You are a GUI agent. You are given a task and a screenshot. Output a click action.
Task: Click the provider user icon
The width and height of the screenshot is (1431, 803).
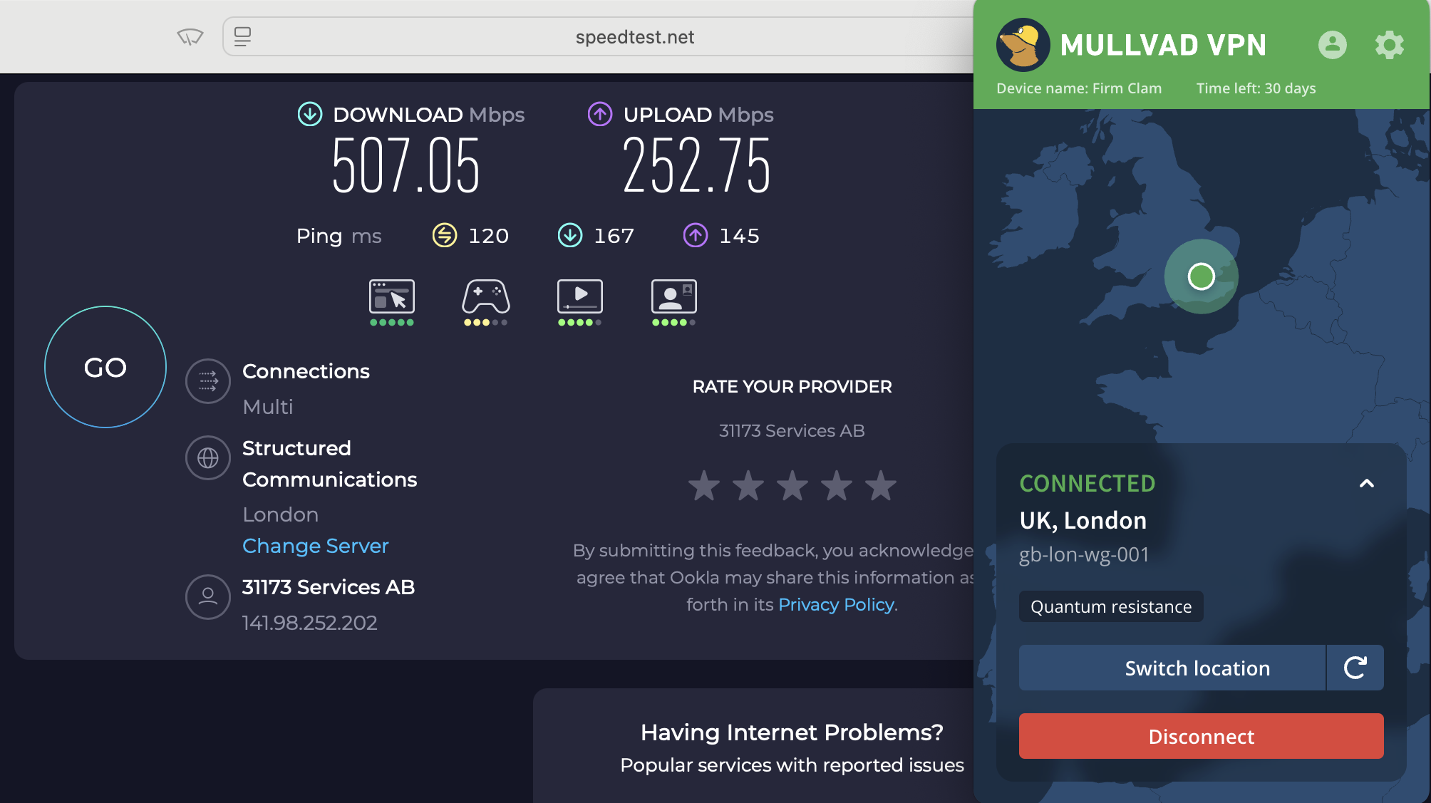[x=208, y=597]
